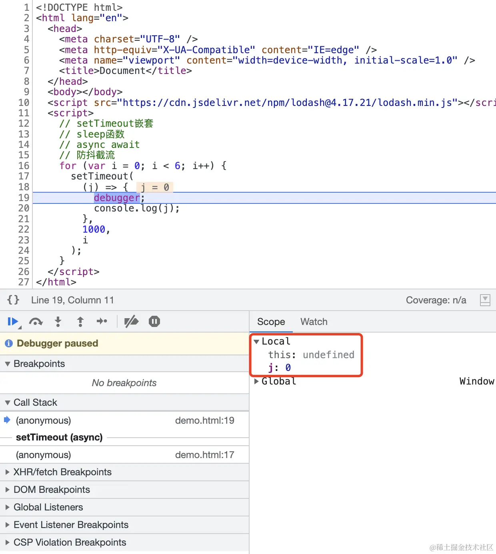Click the this: undefined scope entry
This screenshot has height=554, width=496.
(x=311, y=355)
